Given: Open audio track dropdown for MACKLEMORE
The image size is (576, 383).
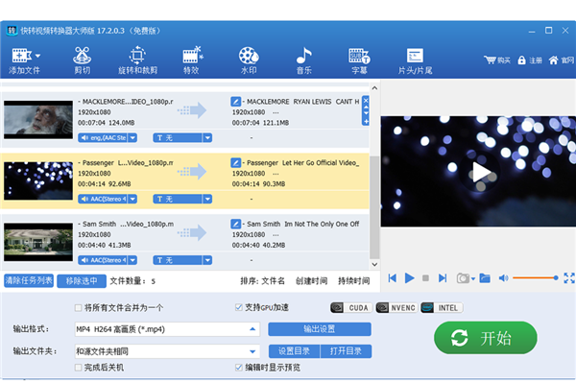Looking at the screenshot, I should coord(132,137).
